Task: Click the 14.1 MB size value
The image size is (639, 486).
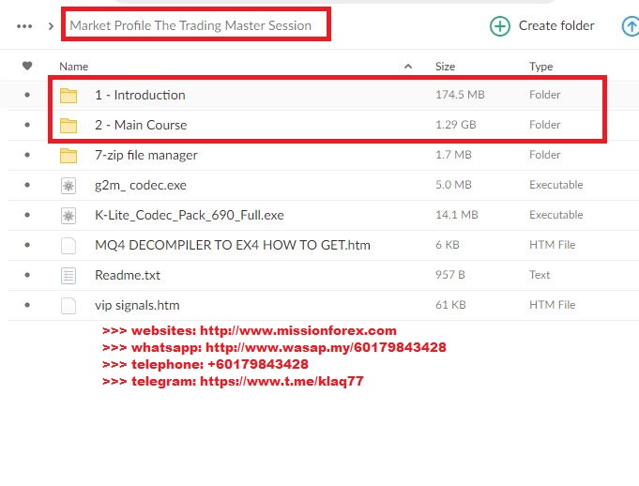Action: [456, 215]
